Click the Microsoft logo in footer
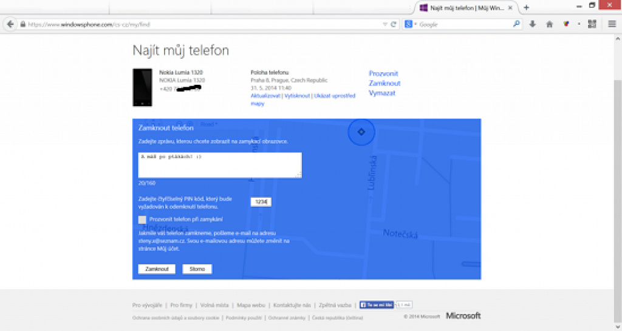Viewport: 622px width, 331px height. [x=463, y=316]
